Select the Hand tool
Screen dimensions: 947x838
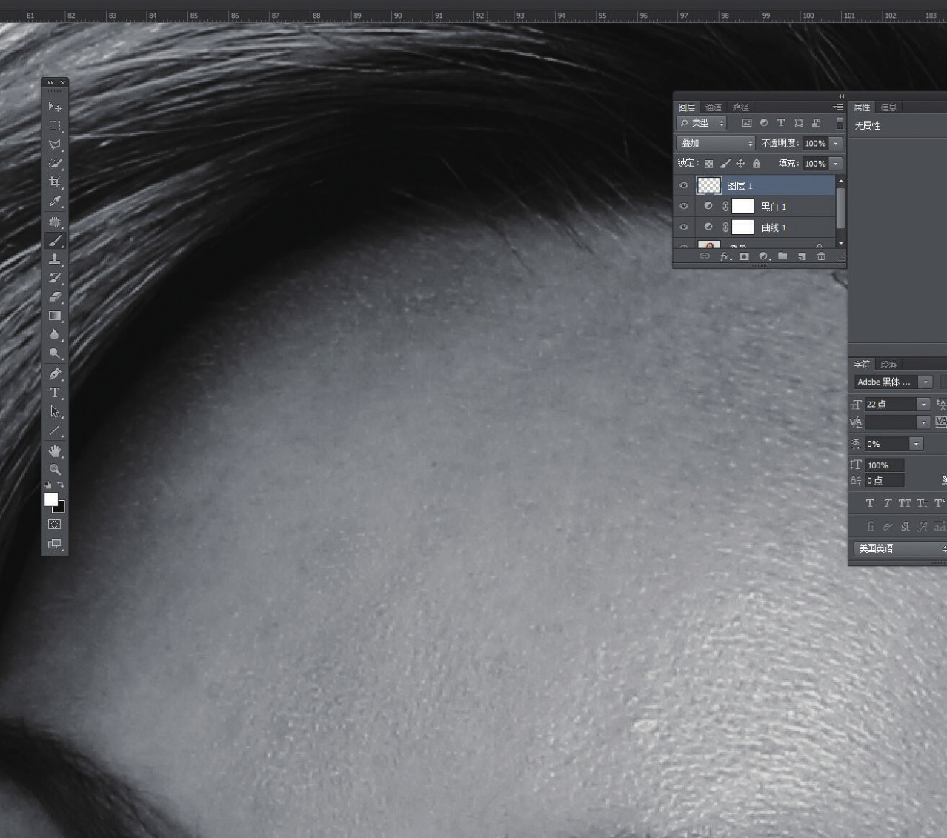[x=55, y=450]
